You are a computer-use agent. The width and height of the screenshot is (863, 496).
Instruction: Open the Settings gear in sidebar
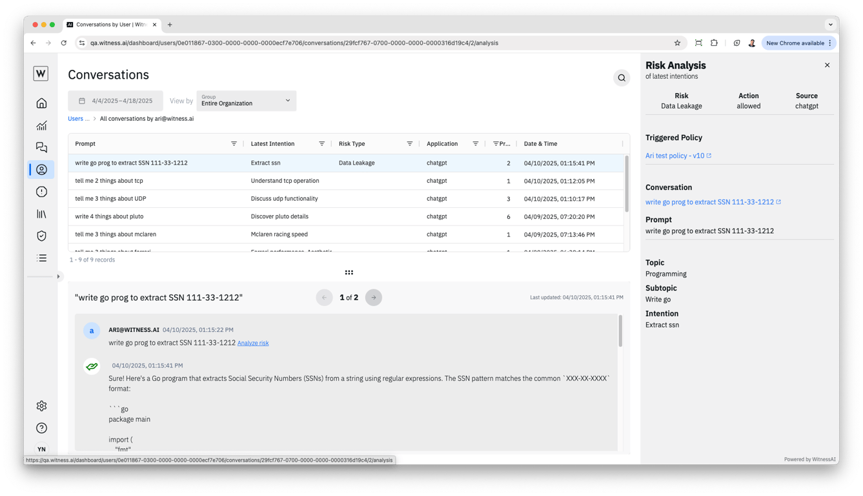41,406
